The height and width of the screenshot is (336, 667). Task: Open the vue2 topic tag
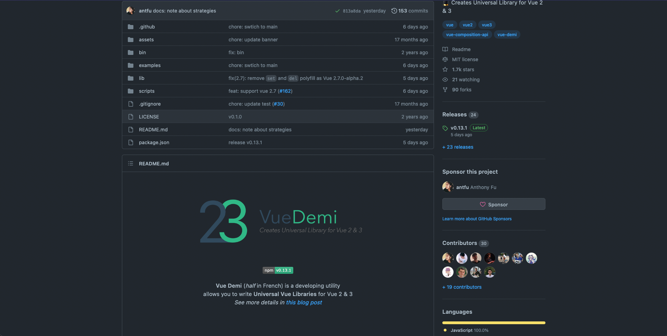[467, 25]
